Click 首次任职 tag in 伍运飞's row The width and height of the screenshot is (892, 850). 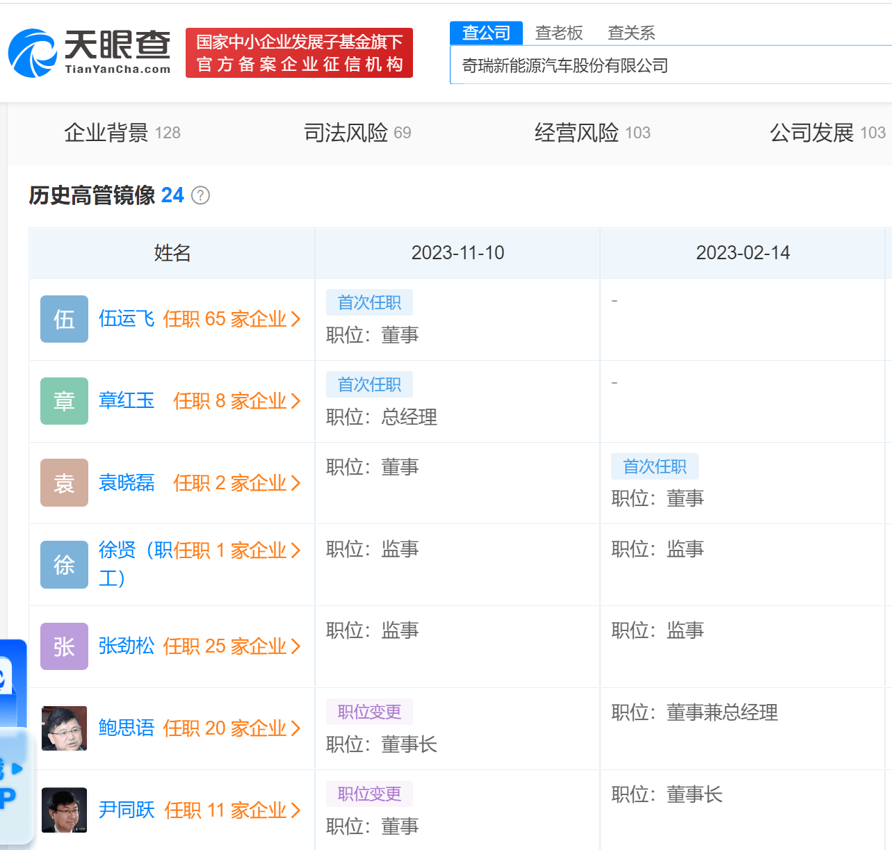[369, 302]
